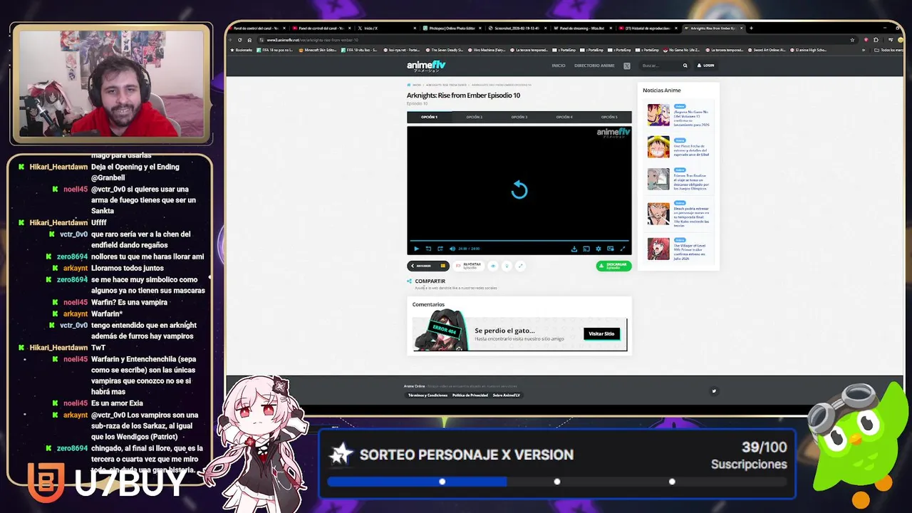Image resolution: width=912 pixels, height=513 pixels.
Task: Switch to Historial de reproducciones tab
Action: pos(648,28)
